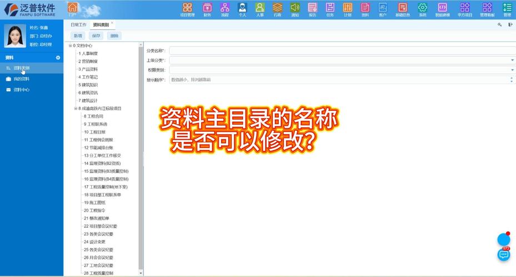The width and height of the screenshot is (516, 277).
Task: Select tree item 19 施工图纸
Action: (95, 203)
